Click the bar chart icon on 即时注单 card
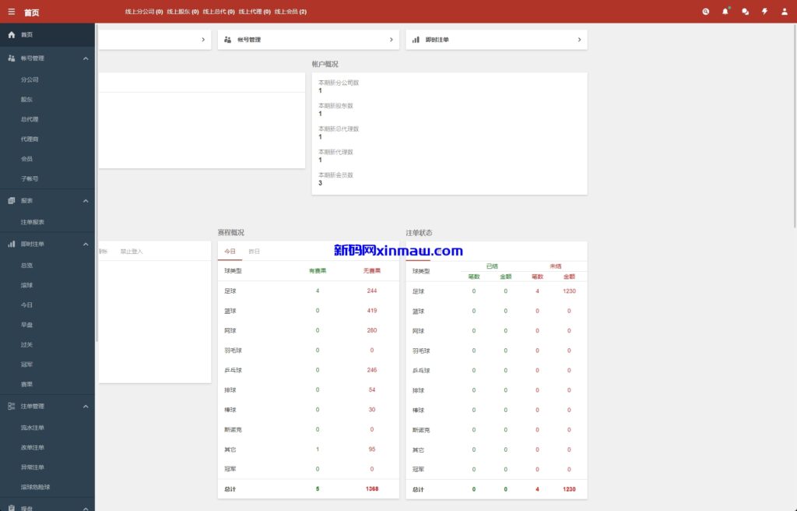The height and width of the screenshot is (511, 797). click(416, 40)
